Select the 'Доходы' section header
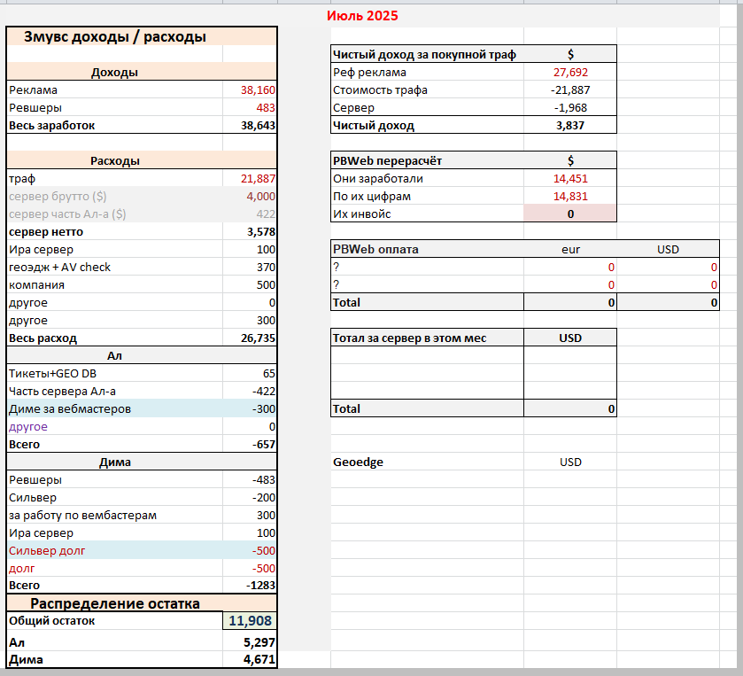743x676 pixels. [x=114, y=72]
